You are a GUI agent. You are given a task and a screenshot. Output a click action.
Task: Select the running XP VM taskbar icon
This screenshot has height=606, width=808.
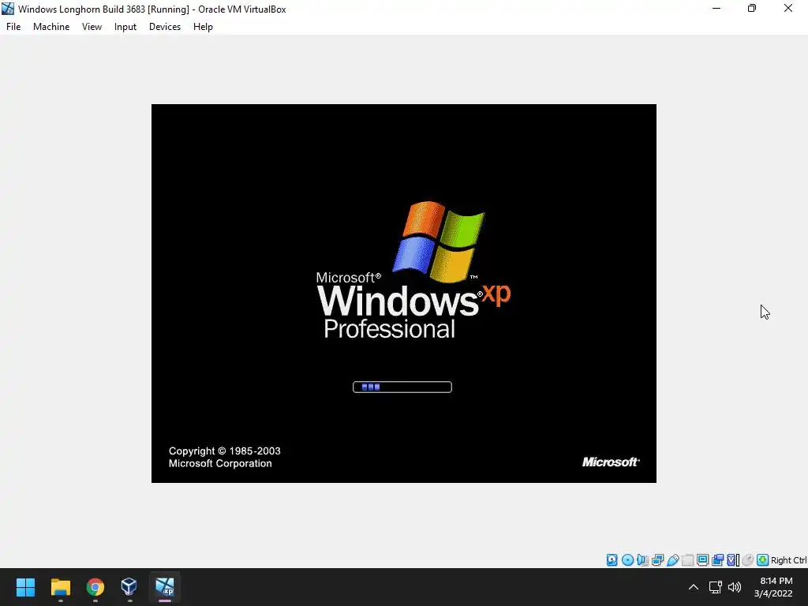click(x=165, y=587)
